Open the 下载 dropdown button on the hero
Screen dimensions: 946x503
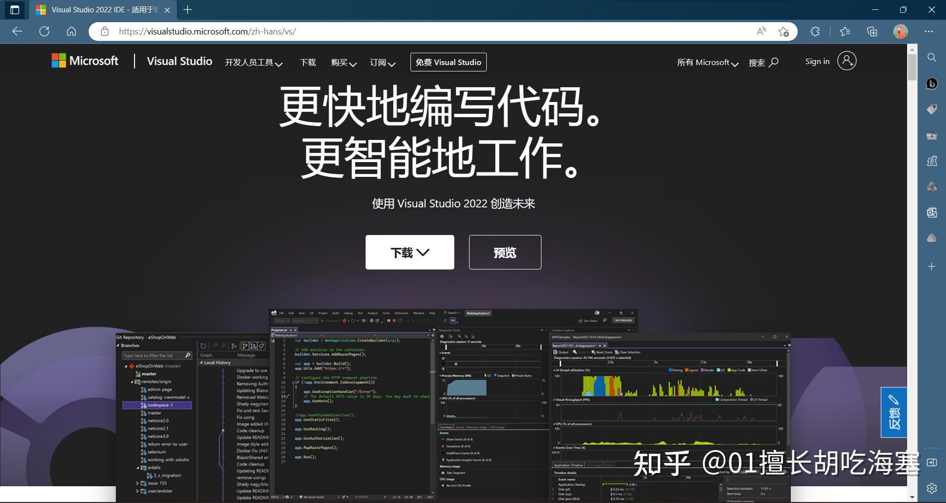click(x=409, y=252)
